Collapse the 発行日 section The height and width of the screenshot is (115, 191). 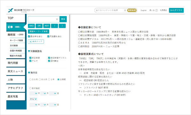click(x=29, y=73)
